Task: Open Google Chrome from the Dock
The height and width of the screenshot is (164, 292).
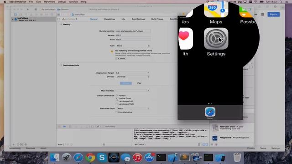Action: 90,158
